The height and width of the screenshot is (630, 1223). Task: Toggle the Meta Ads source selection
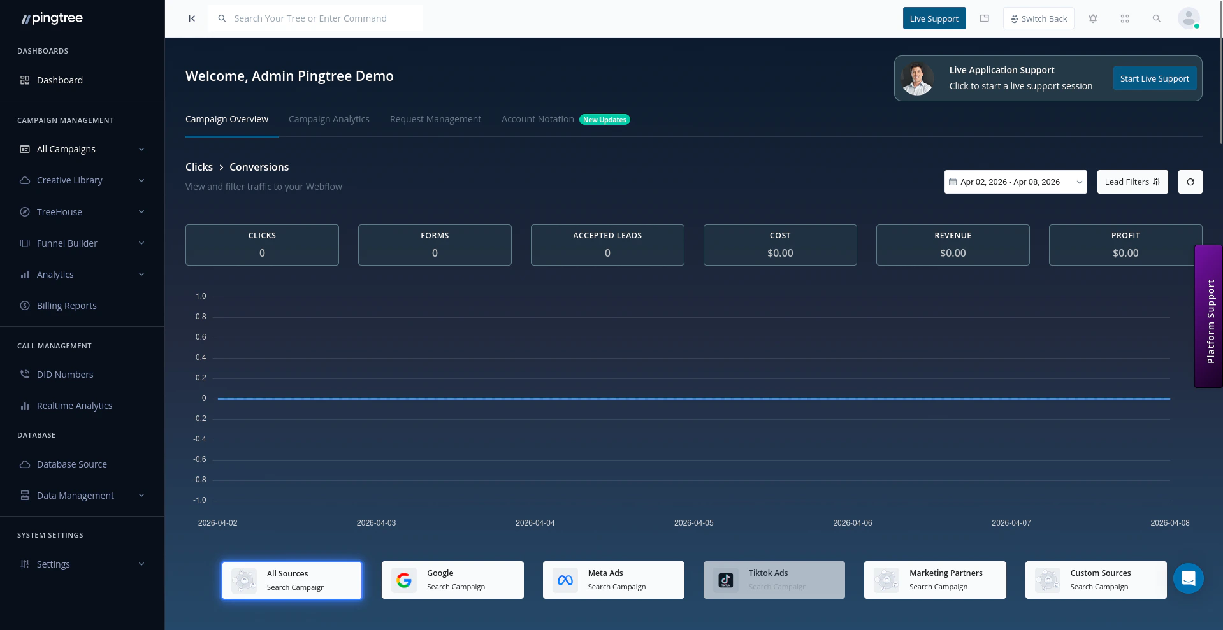coord(612,580)
